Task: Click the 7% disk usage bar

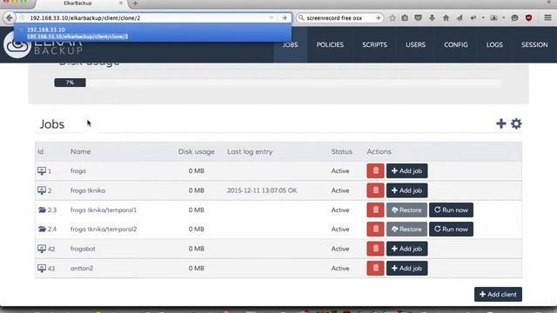Action: point(70,83)
